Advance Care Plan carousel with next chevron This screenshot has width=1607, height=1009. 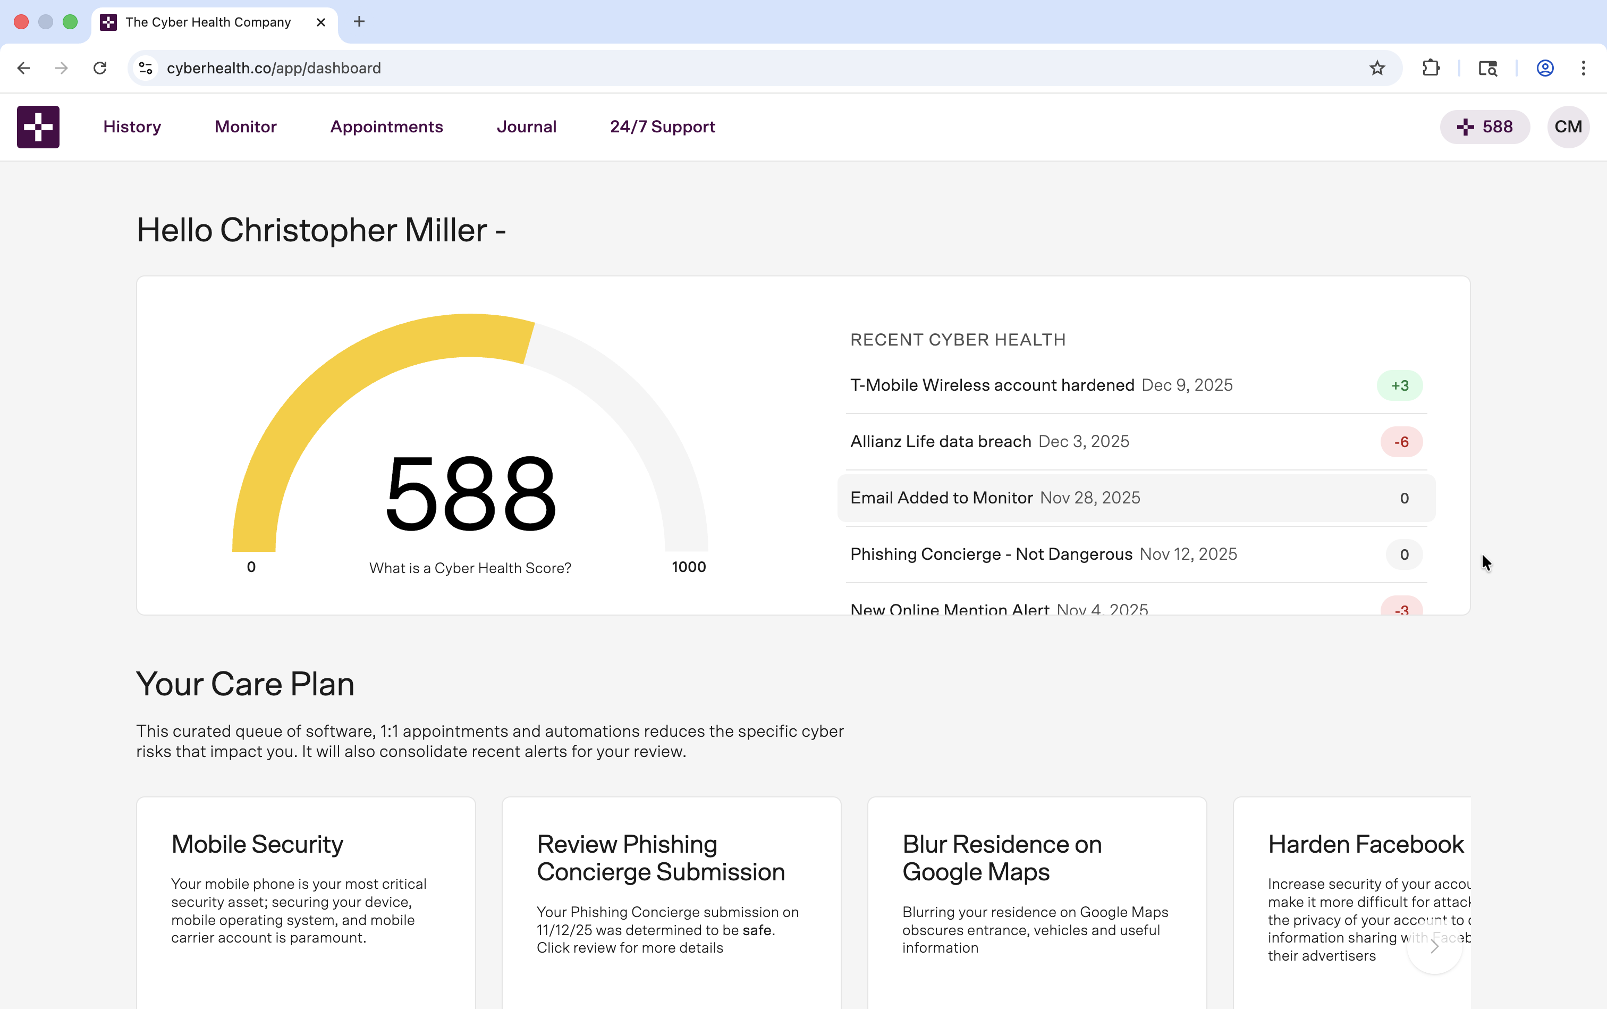click(1434, 946)
